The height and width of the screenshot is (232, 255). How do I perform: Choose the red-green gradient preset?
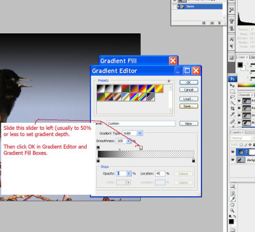pos(126,89)
